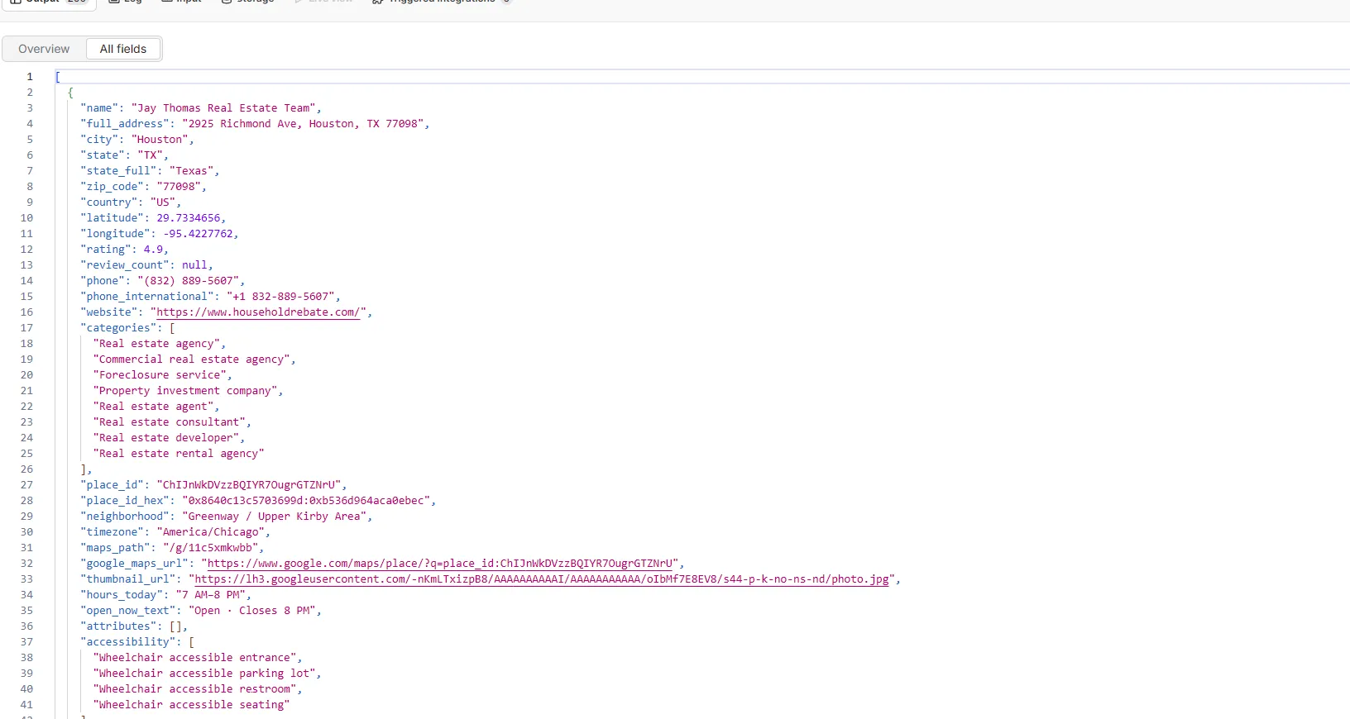Click the "Real estate developer" entry
Screen dimensions: 1350x719
pos(169,438)
